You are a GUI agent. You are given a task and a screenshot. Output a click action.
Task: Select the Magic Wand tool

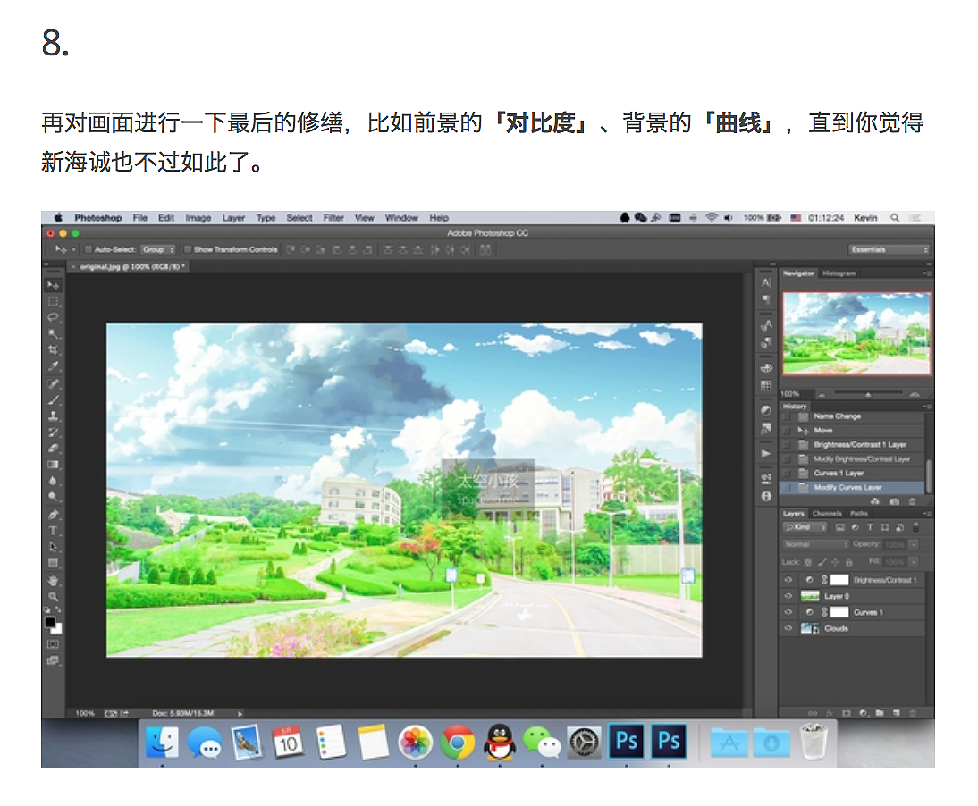tap(53, 334)
